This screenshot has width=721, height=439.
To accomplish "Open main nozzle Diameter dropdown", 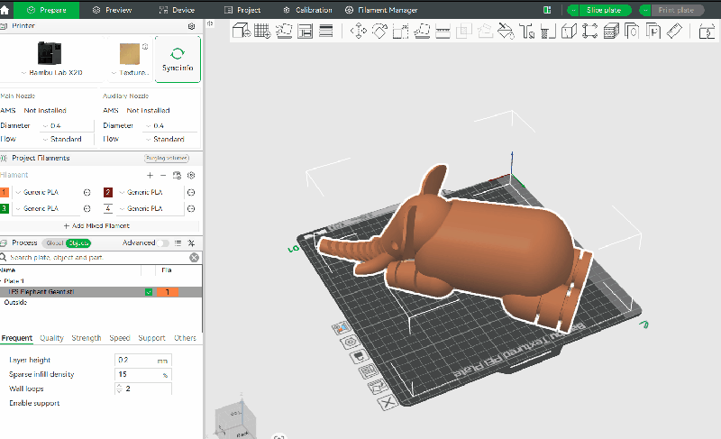I will coord(68,125).
